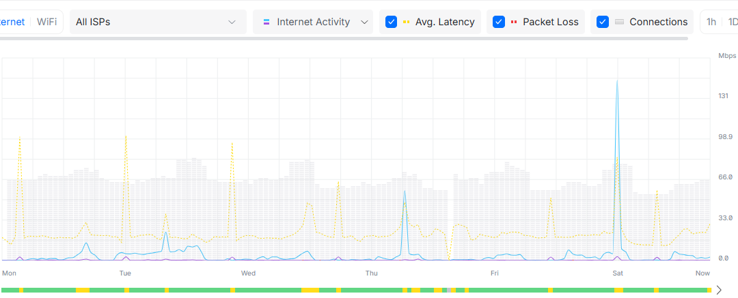738x298 pixels.
Task: Uncheck the Connections checkbox
Action: click(x=603, y=22)
